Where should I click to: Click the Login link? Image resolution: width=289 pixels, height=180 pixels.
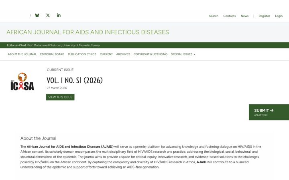click(279, 16)
